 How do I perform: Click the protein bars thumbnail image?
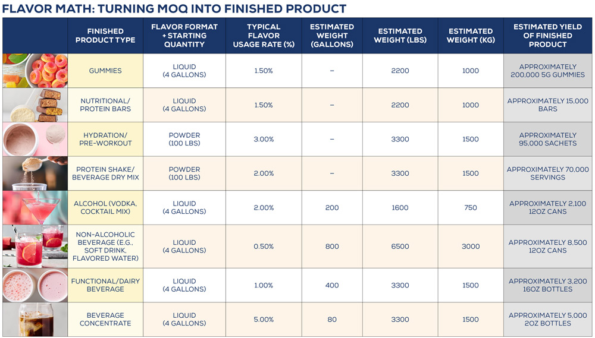point(35,105)
